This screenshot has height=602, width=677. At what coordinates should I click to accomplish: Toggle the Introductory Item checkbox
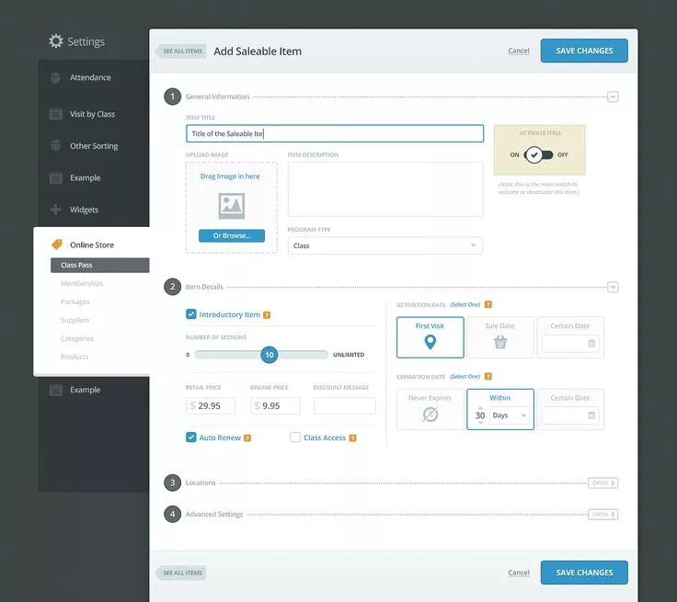[190, 314]
